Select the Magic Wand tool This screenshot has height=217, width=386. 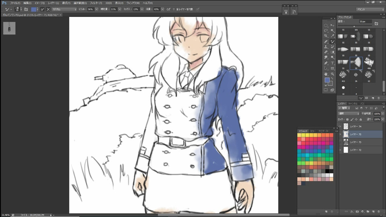point(333,31)
